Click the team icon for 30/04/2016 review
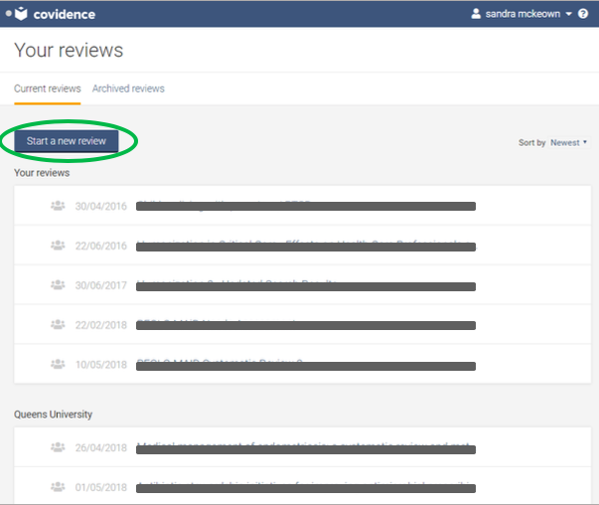Screen dimensions: 599x505 [x=58, y=206]
